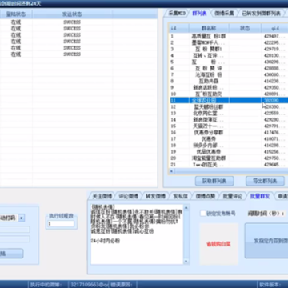Open the 发私信 tab
Viewport: 288px width, 288px height.
[180, 196]
